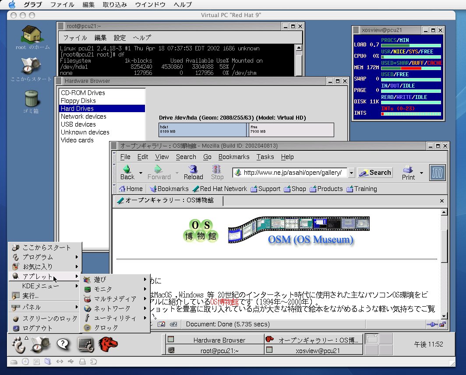The height and width of the screenshot is (375, 466).
Task: Open the Print options dropdown arrow
Action: point(421,173)
